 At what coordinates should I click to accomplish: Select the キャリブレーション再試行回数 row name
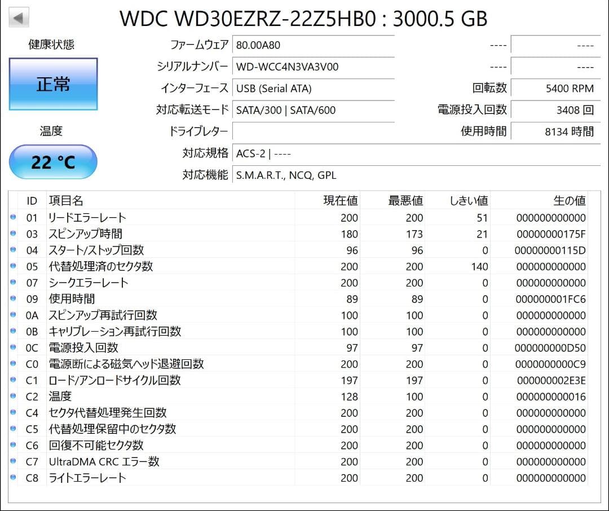click(115, 332)
